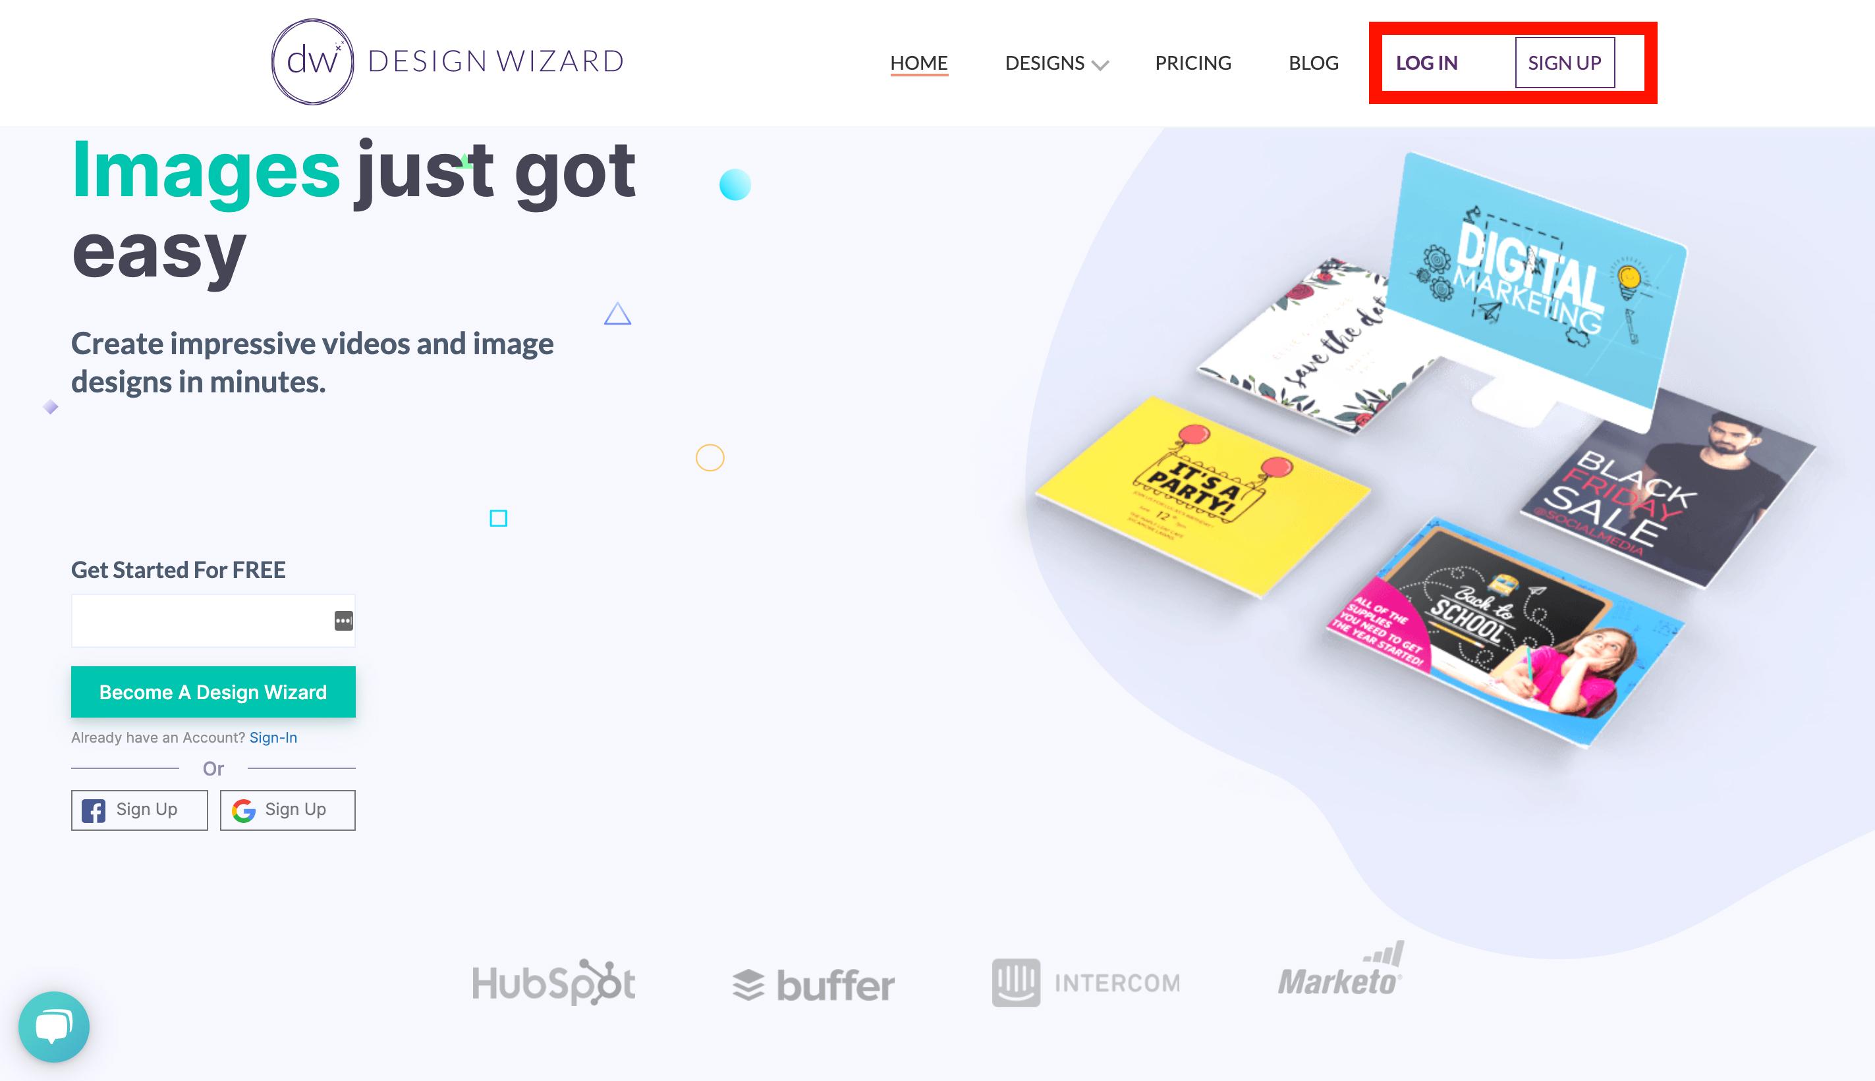The image size is (1875, 1081).
Task: Click the Intercom partner logo icon
Action: pos(1019,981)
